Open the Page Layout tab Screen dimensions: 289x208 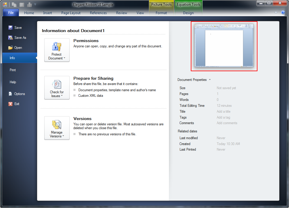point(71,13)
